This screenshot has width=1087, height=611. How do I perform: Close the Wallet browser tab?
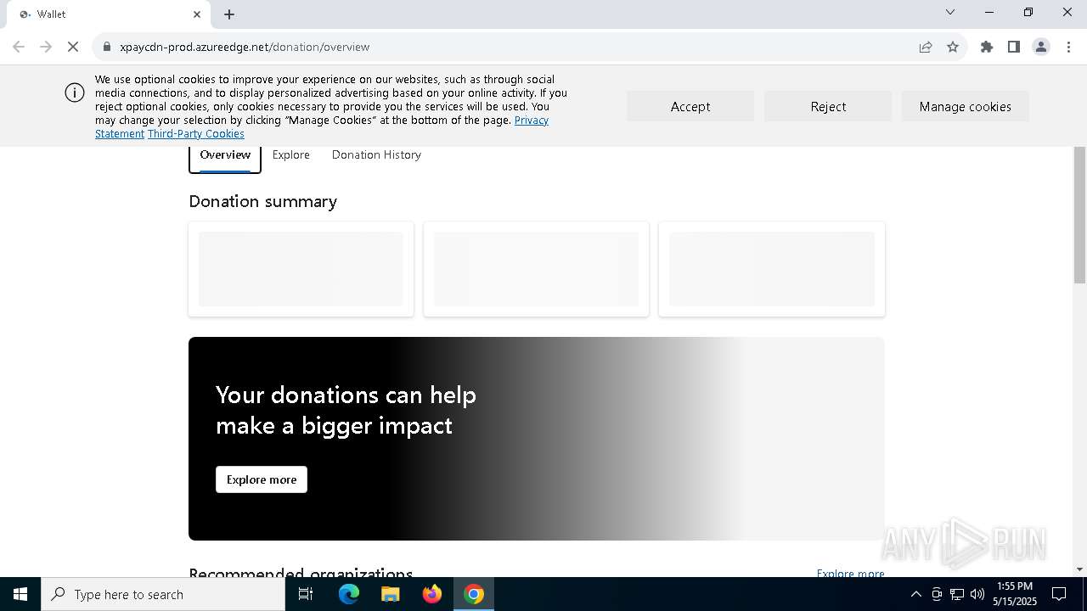click(x=197, y=14)
